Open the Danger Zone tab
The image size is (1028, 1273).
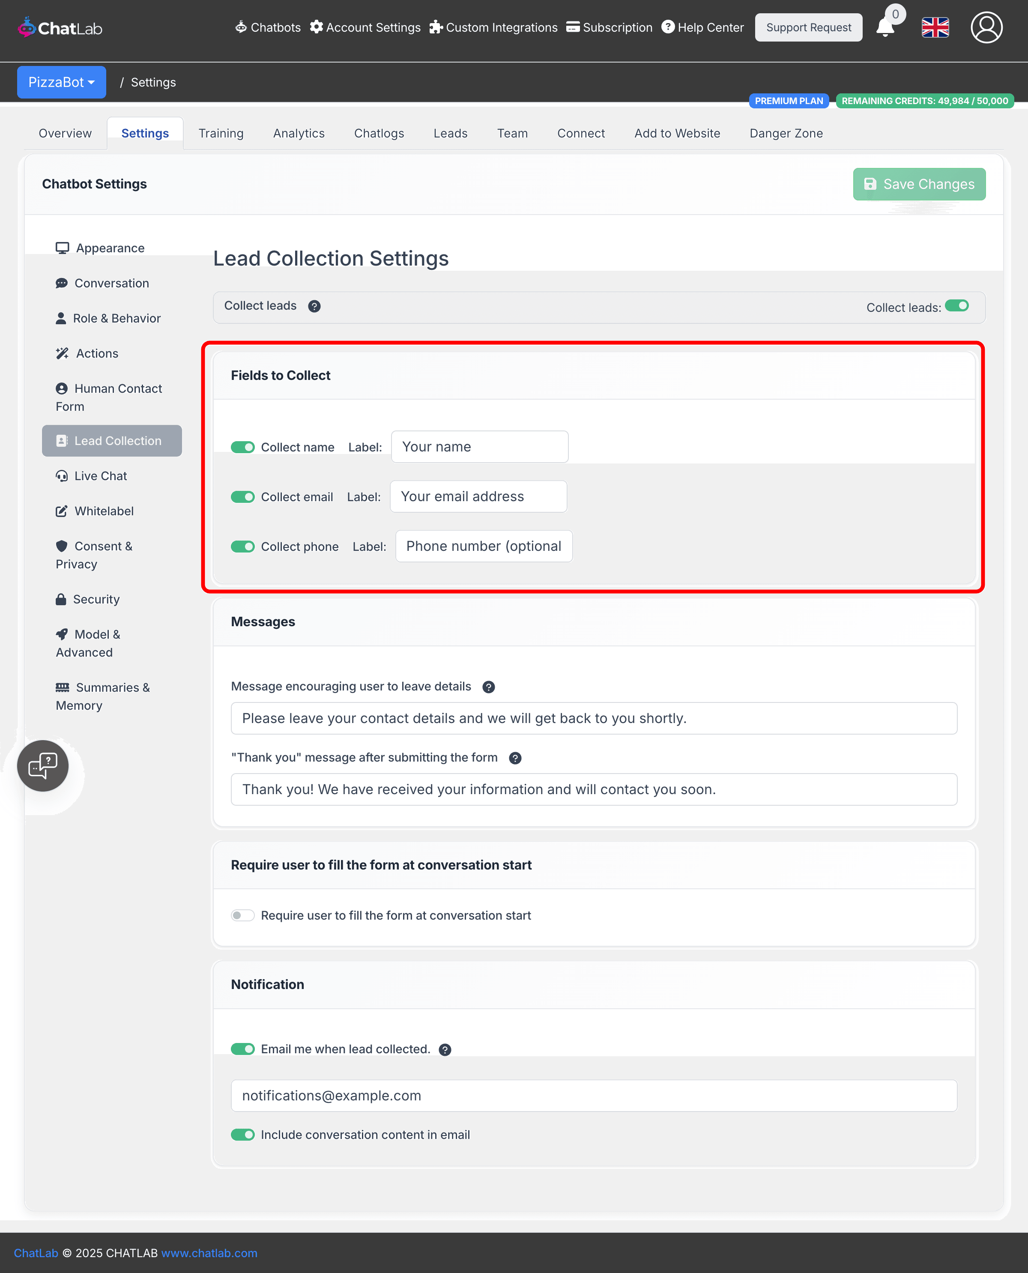click(786, 133)
